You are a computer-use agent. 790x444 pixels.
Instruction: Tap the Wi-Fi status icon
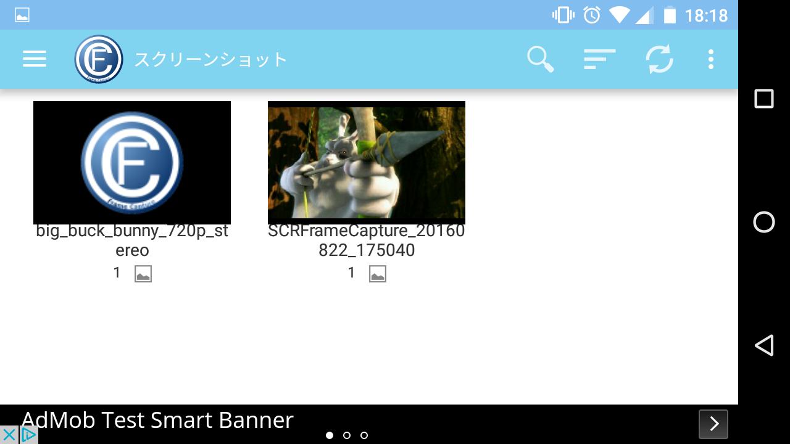619,15
